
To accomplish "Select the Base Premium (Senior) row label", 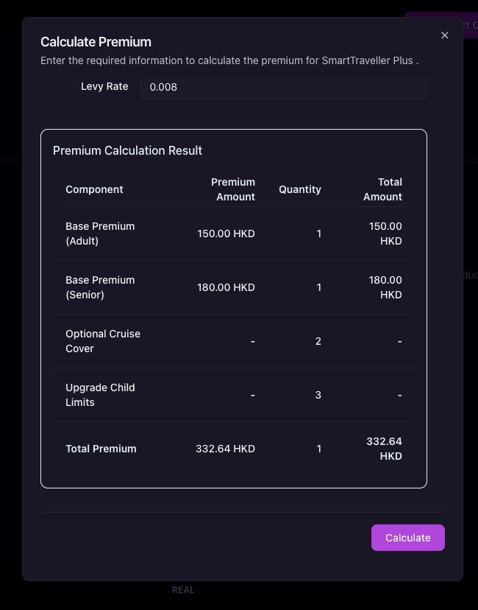I will pyautogui.click(x=100, y=287).
